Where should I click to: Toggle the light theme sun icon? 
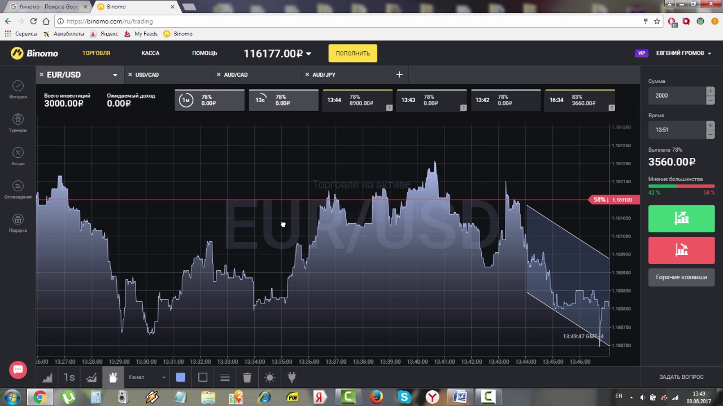269,377
